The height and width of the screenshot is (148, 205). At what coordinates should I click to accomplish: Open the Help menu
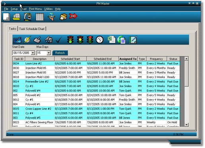click(58, 9)
